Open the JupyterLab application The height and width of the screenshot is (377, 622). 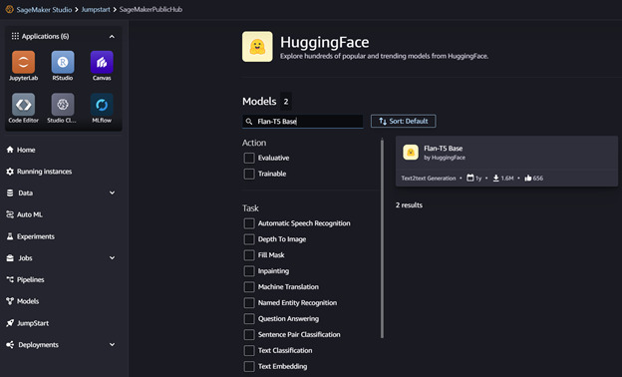pyautogui.click(x=23, y=62)
